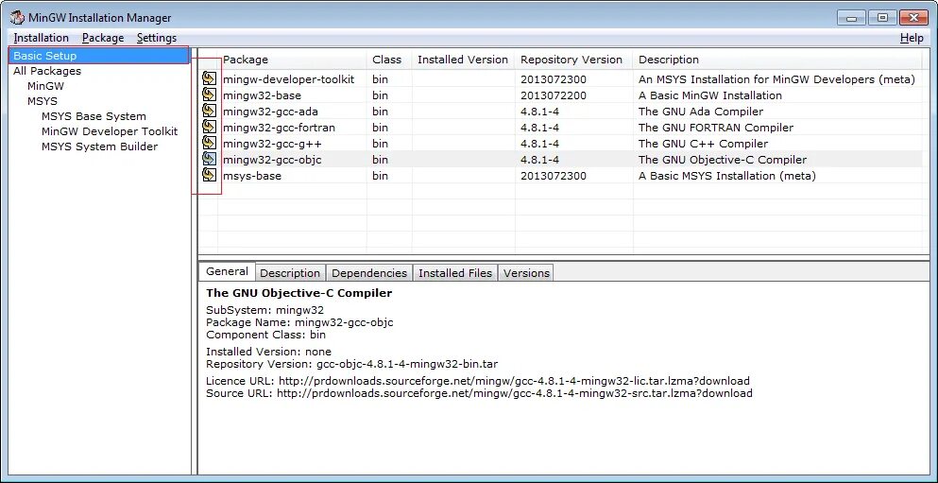Click the Source URL line in details

pyautogui.click(x=479, y=393)
